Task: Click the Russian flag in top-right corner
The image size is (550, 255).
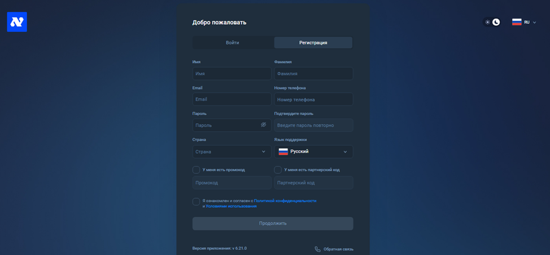Action: [x=517, y=23]
